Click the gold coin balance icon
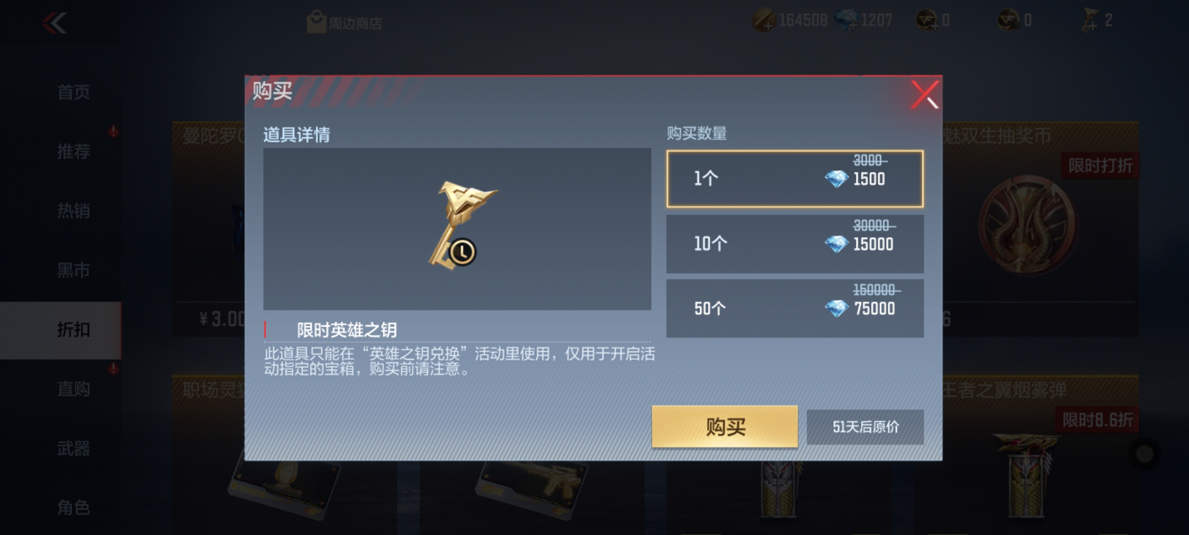Screen dimensions: 1189x535 pos(764,20)
